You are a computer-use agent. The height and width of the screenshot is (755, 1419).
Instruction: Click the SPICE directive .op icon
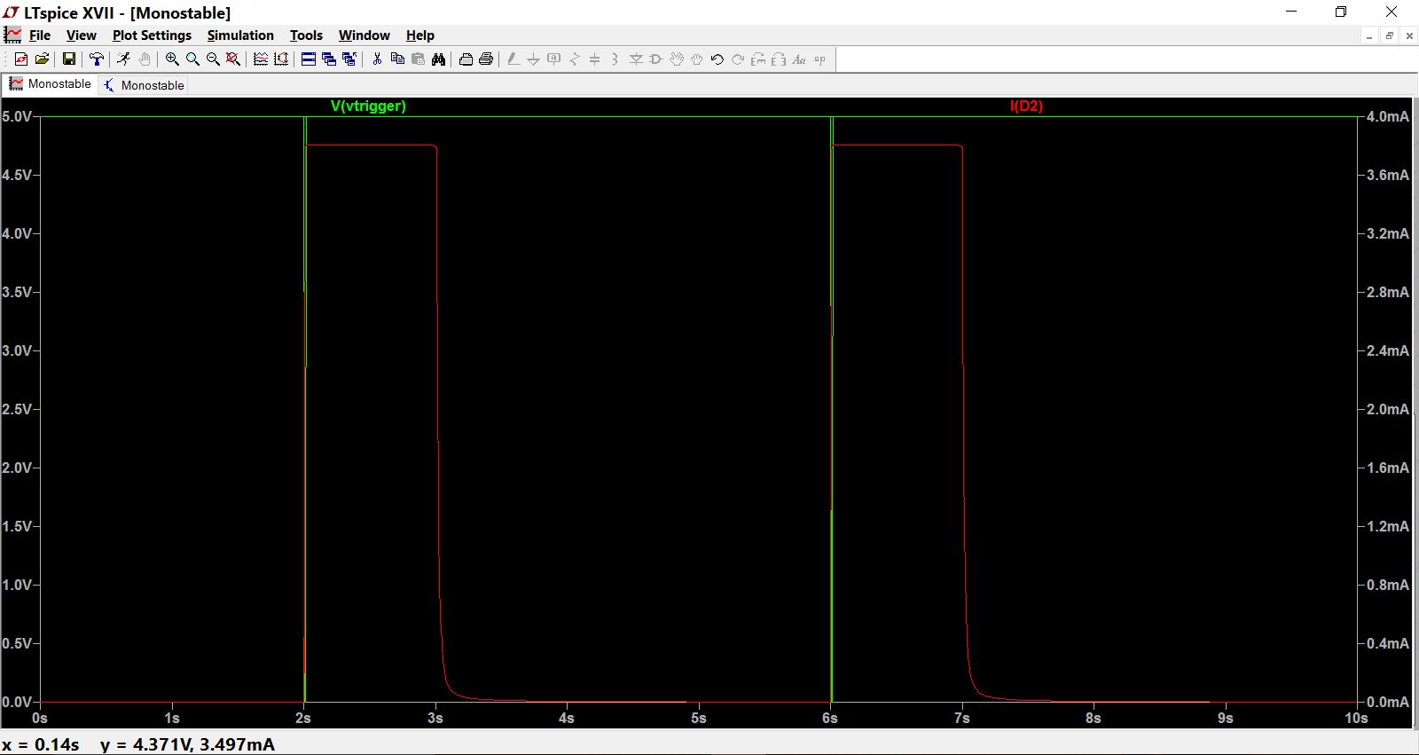coord(819,59)
